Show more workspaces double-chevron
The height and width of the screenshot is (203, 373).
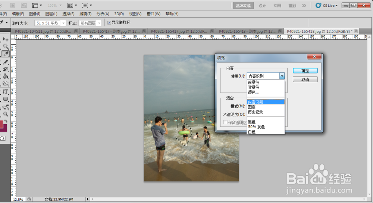[304, 6]
